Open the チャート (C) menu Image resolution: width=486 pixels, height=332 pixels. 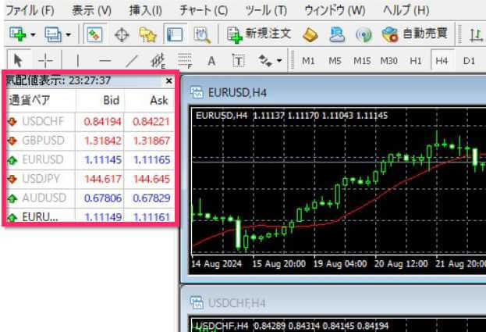[x=203, y=11]
